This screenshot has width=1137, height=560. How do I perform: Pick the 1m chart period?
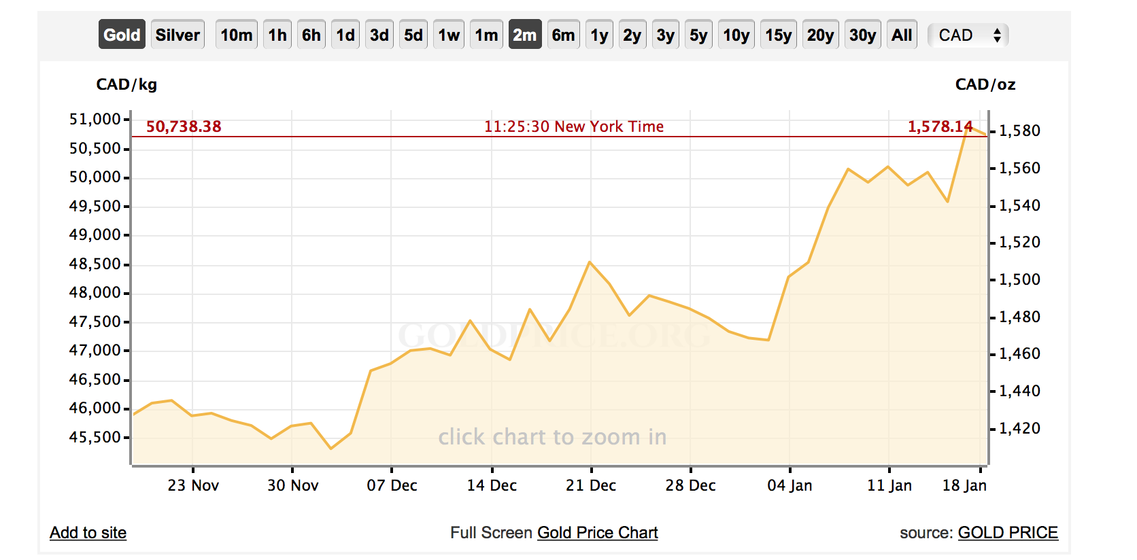(x=486, y=35)
